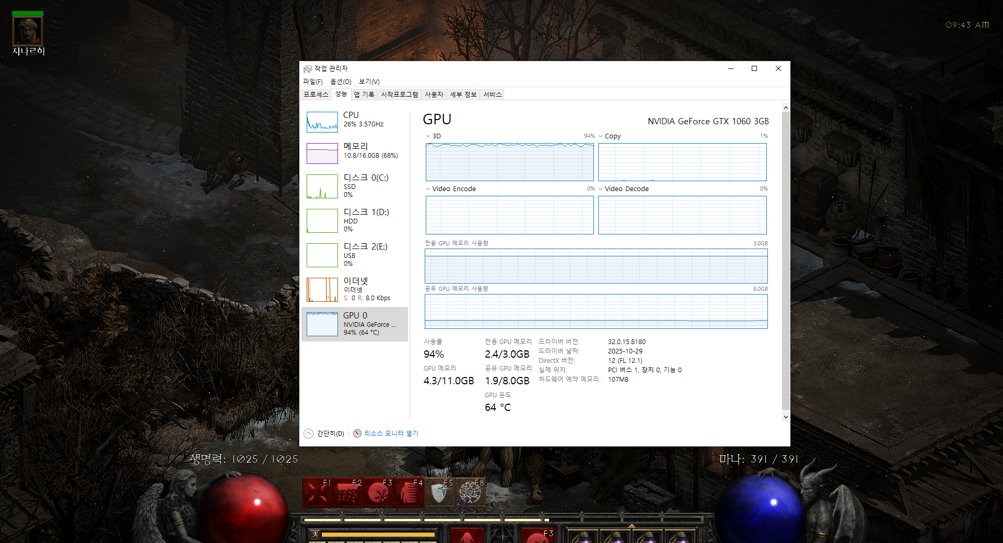This screenshot has width=1003, height=543.
Task: Click the right skill button marked F3
Action: 537,535
